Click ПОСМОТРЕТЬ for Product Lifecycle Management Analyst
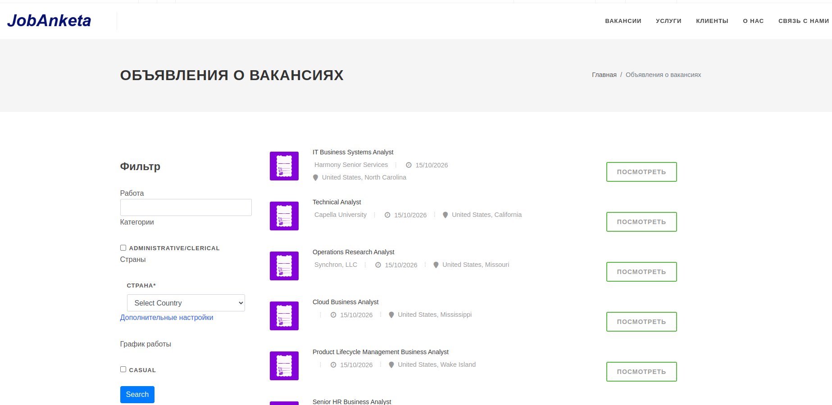The width and height of the screenshot is (832, 405). pos(641,372)
